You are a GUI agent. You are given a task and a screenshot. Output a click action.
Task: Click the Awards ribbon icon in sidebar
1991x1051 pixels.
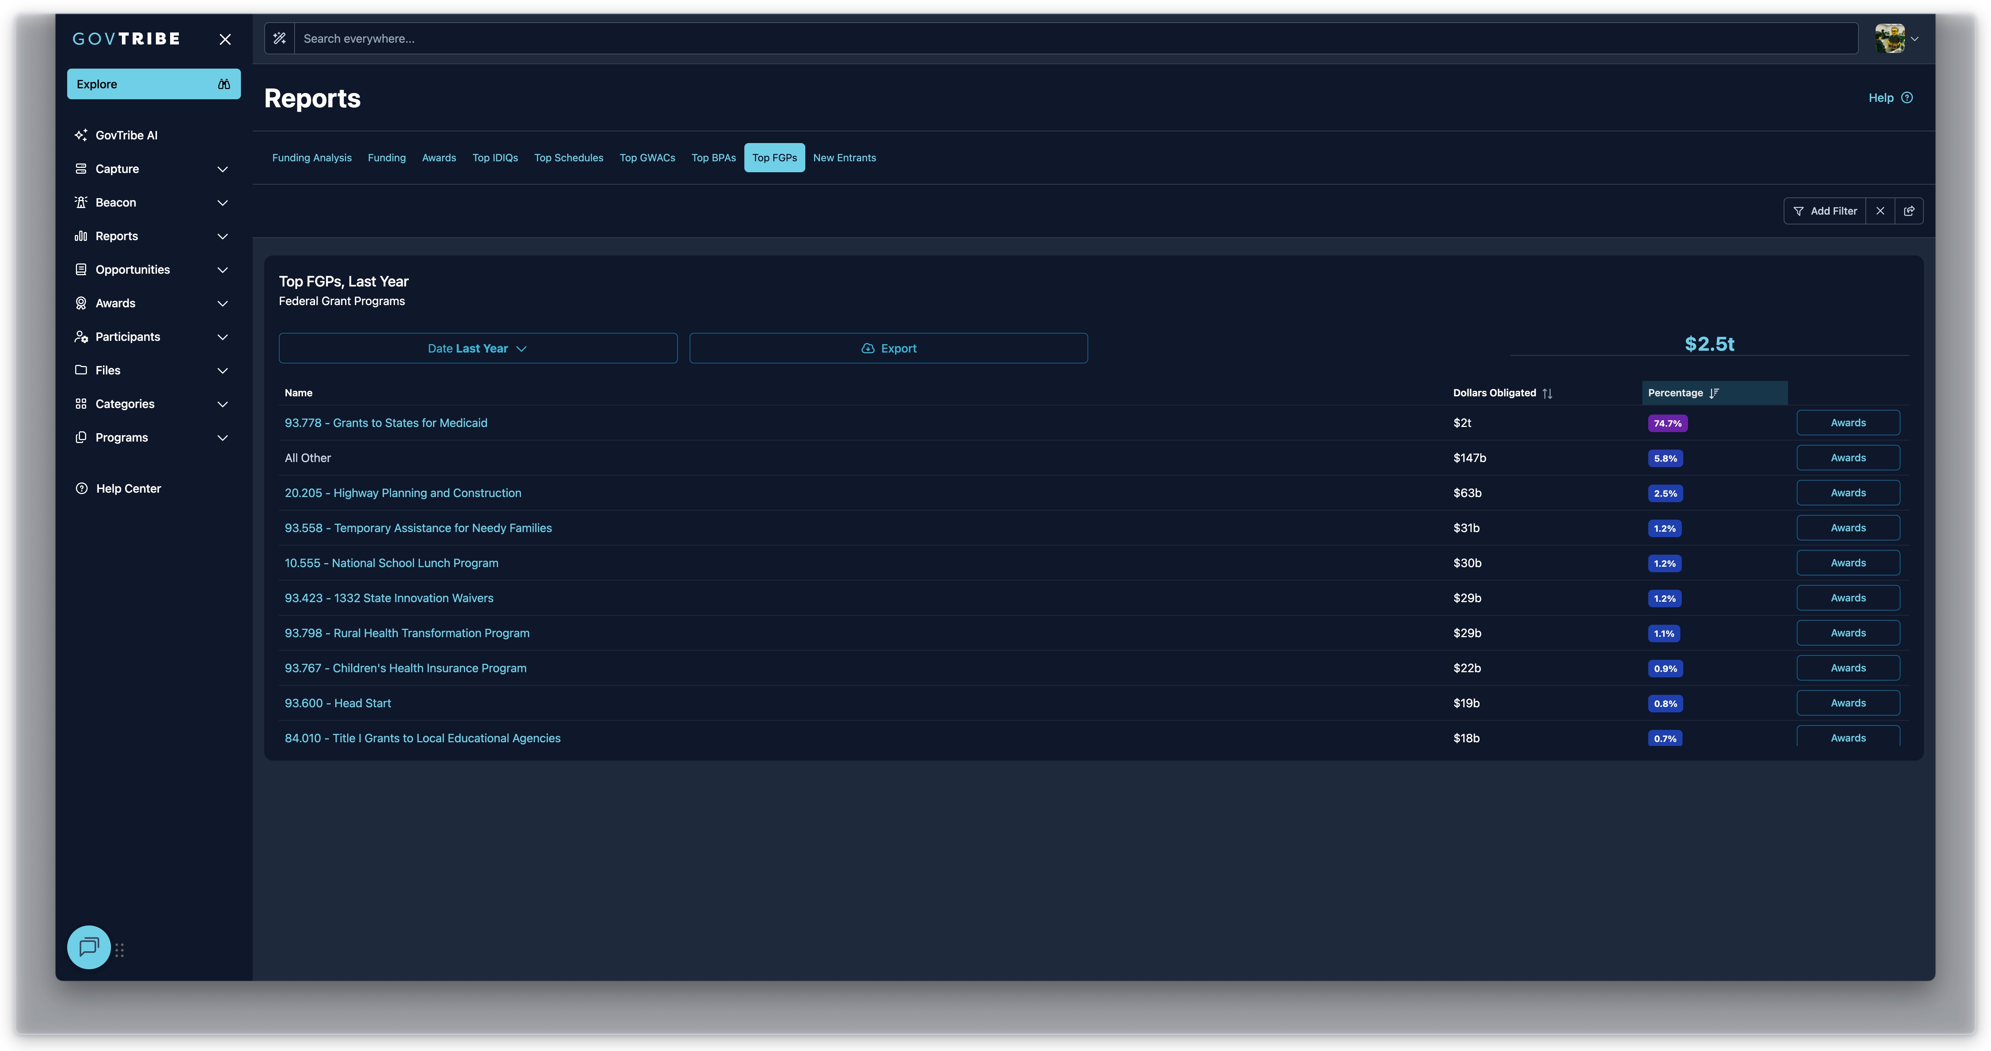click(x=81, y=303)
